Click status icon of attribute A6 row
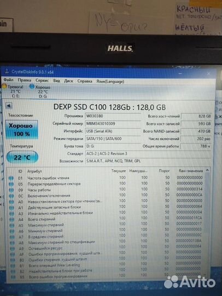This screenshot has width=222, height=296. coord(12,231)
